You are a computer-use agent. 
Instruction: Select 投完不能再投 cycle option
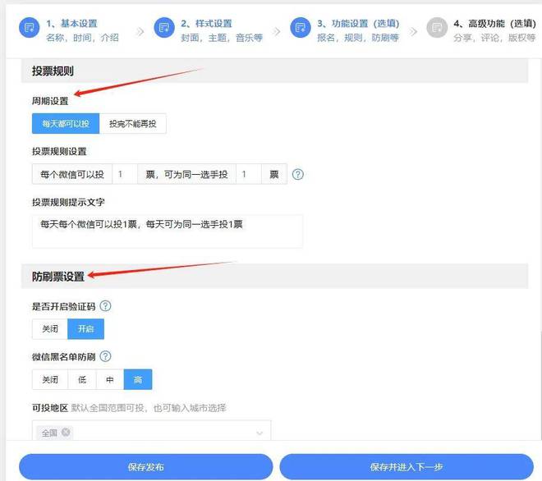pyautogui.click(x=133, y=123)
